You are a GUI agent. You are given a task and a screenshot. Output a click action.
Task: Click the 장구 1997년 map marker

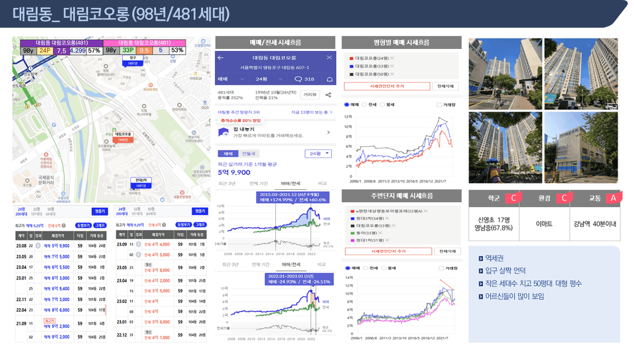point(132,60)
